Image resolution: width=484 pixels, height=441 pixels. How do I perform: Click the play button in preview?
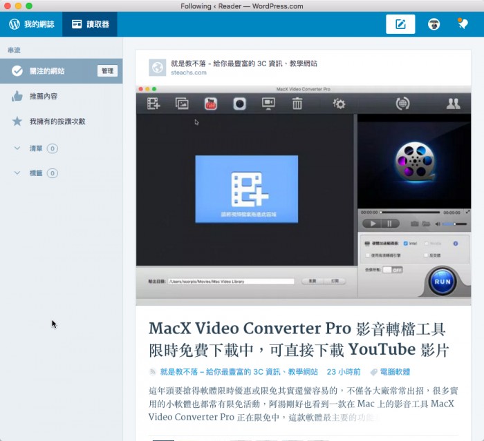(372, 224)
